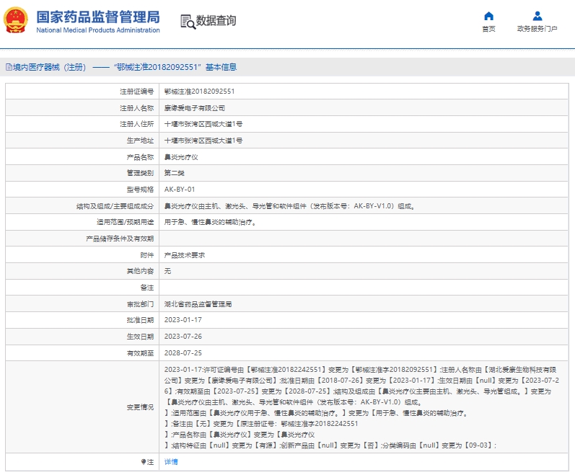Screen dimensions: 575x475
Task: Click the document icon before 境内医疗器械
Action: [9, 67]
